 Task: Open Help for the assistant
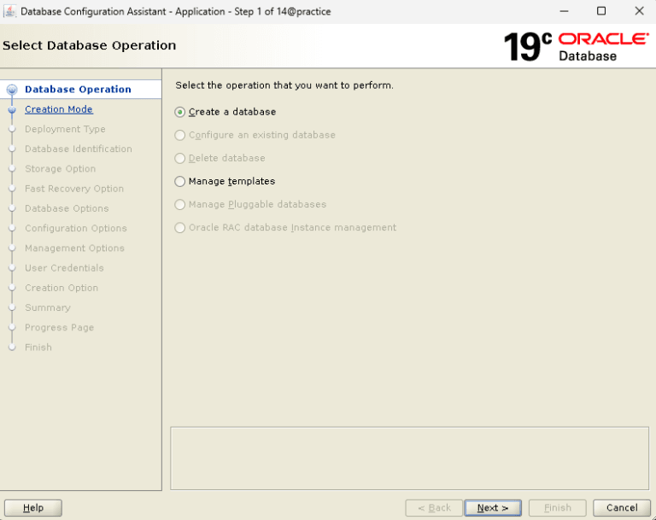(33, 508)
